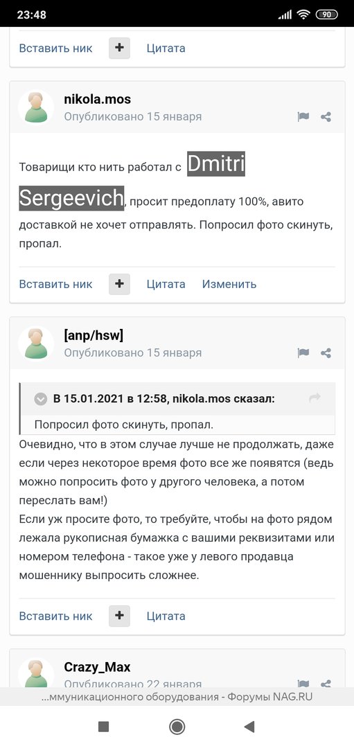
Task: Open nikola.mos username profile link
Action: (x=97, y=99)
